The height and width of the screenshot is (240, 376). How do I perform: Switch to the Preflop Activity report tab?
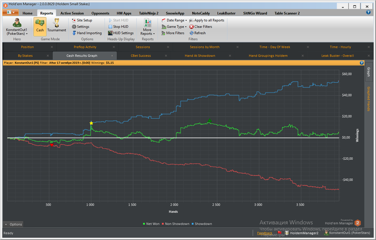tap(85, 47)
